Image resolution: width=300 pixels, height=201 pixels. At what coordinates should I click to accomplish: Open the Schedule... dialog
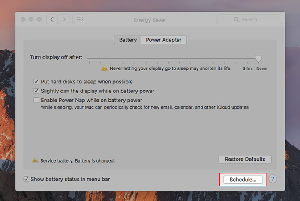(x=243, y=180)
